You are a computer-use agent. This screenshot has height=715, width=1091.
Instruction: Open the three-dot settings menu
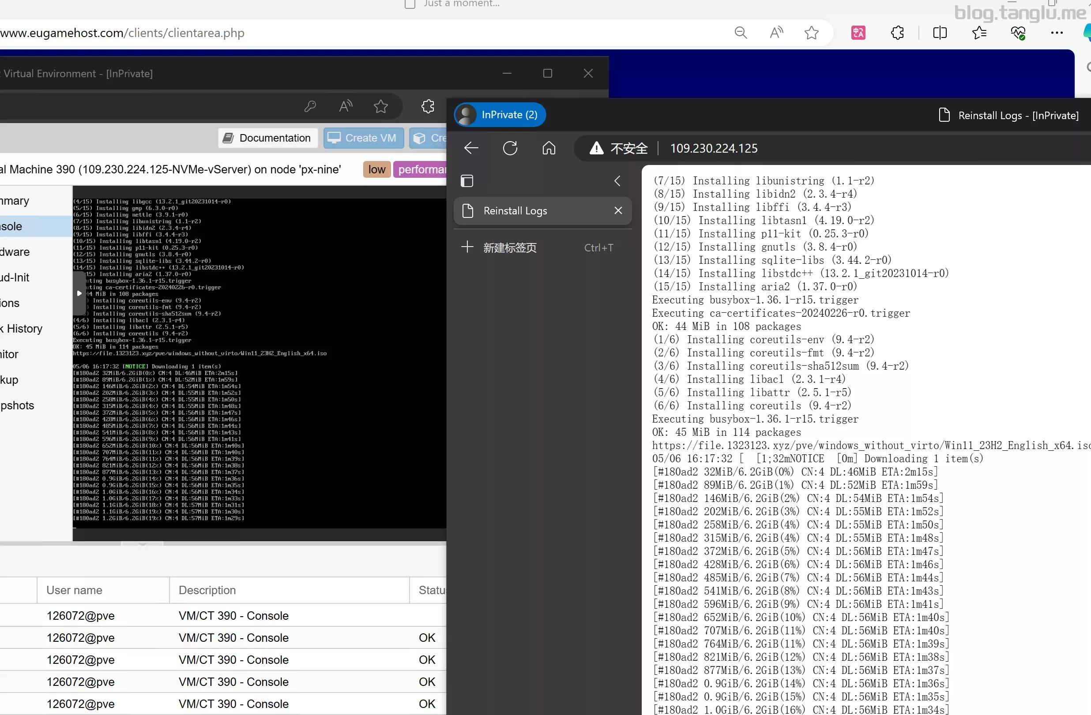pyautogui.click(x=1057, y=33)
